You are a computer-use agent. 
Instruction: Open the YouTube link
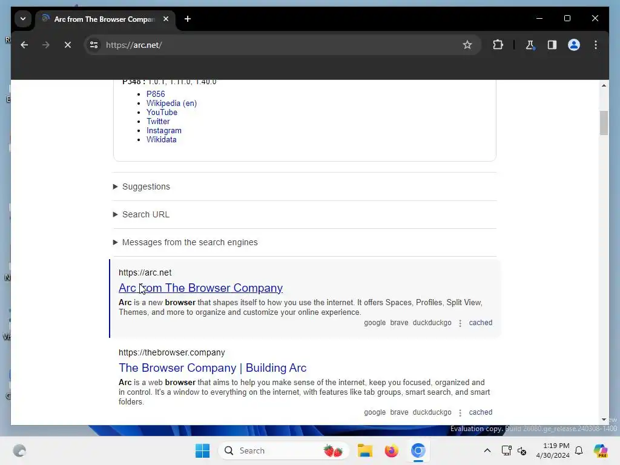point(162,112)
